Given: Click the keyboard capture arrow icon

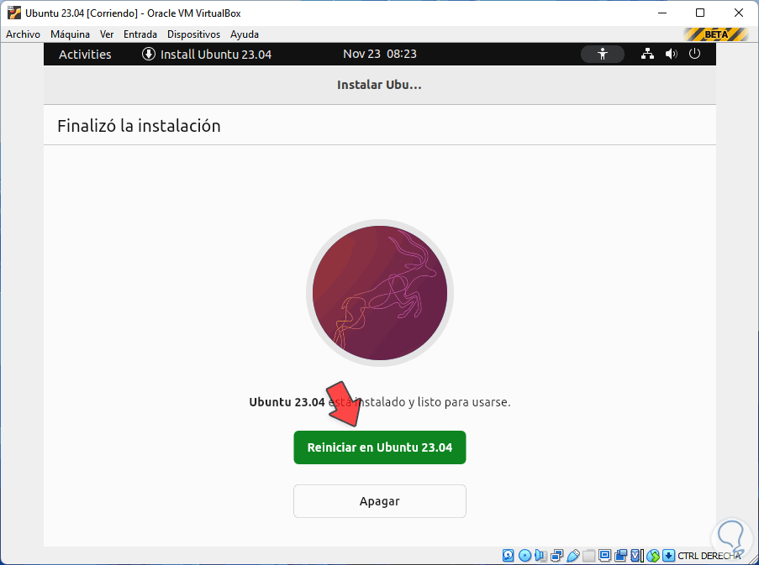Looking at the screenshot, I should pos(668,555).
